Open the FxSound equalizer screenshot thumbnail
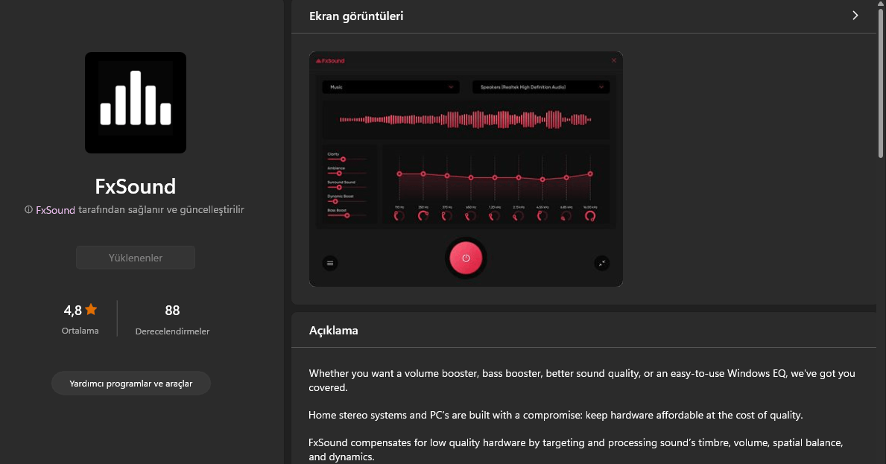886x464 pixels. [466, 169]
